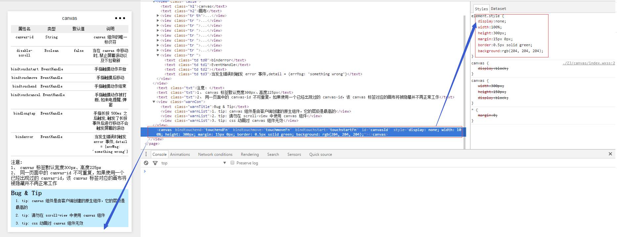Image resolution: width=617 pixels, height=237 pixels.
Task: Open the drawer's kebab menu beside Console
Action: 146,154
